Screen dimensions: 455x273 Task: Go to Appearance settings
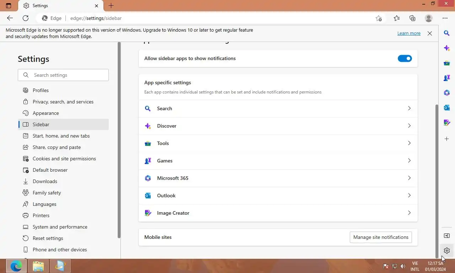tap(63, 113)
